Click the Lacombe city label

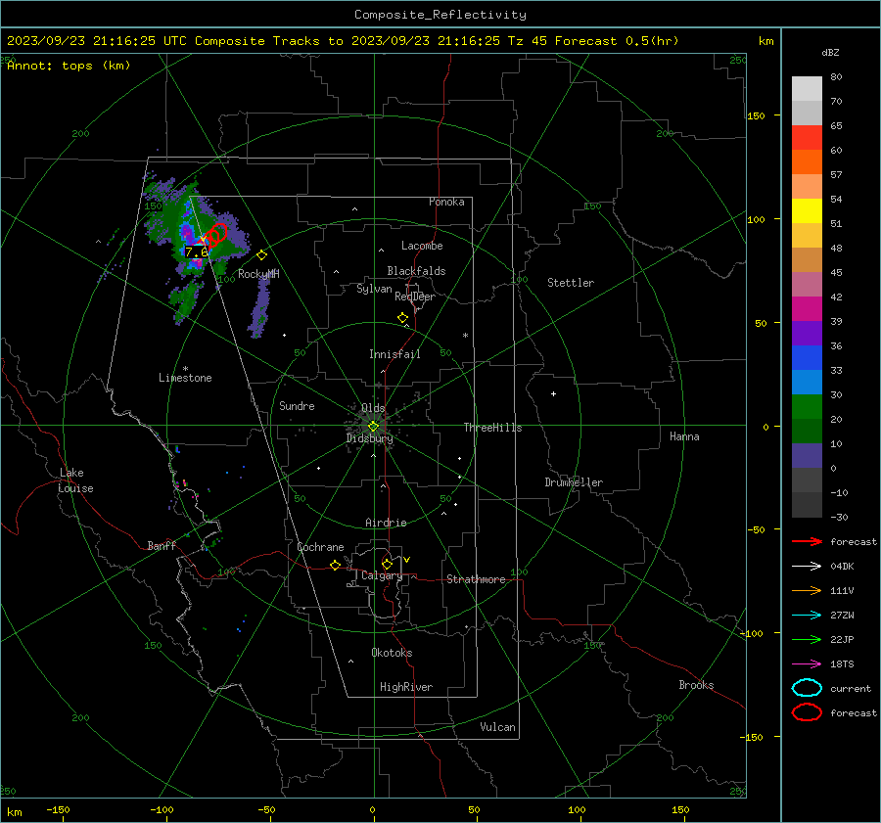tap(422, 246)
